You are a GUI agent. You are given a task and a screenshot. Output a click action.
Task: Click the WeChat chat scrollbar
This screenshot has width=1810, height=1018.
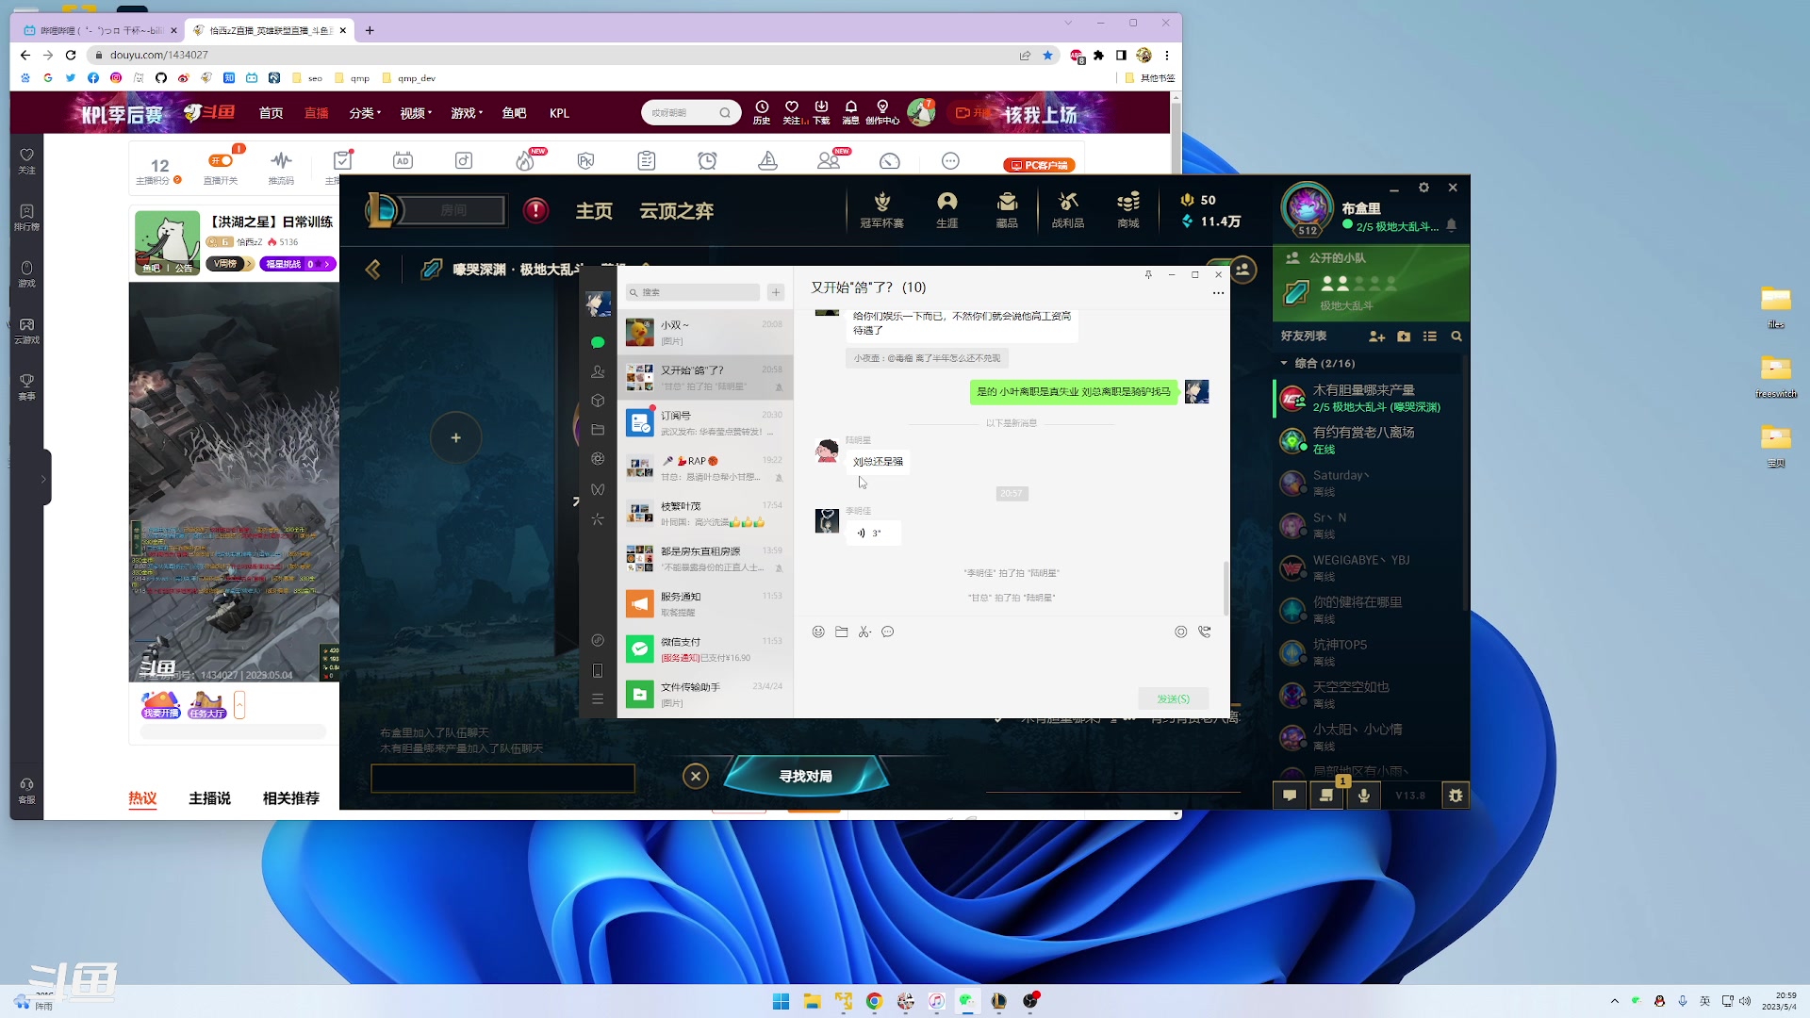coord(1226,587)
